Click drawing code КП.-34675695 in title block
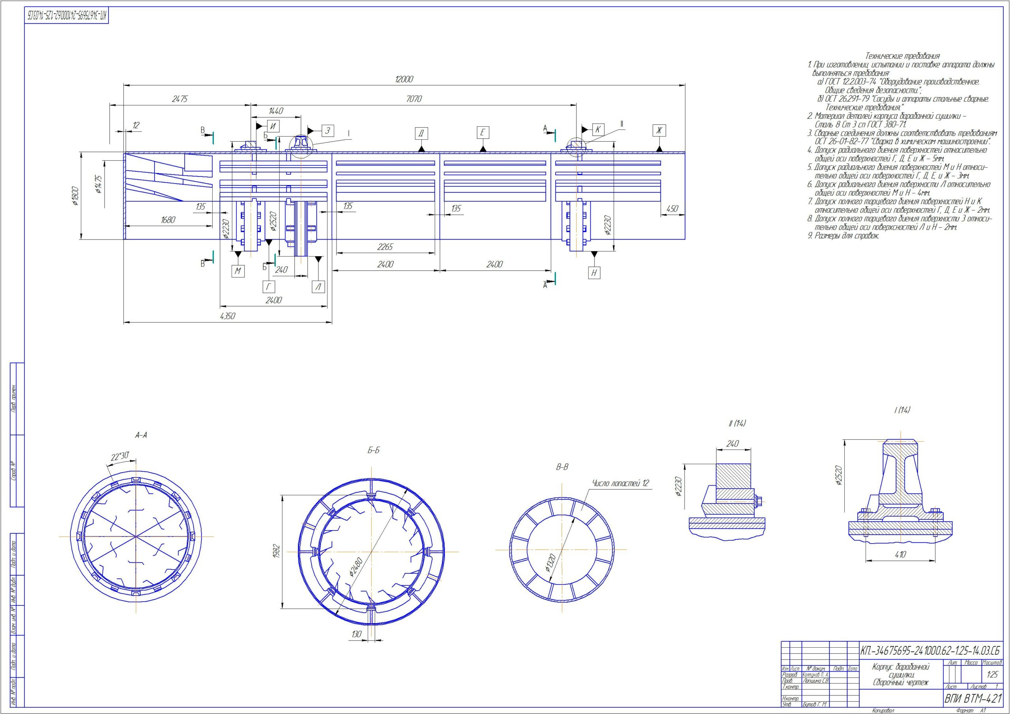This screenshot has width=1010, height=714. click(930, 650)
